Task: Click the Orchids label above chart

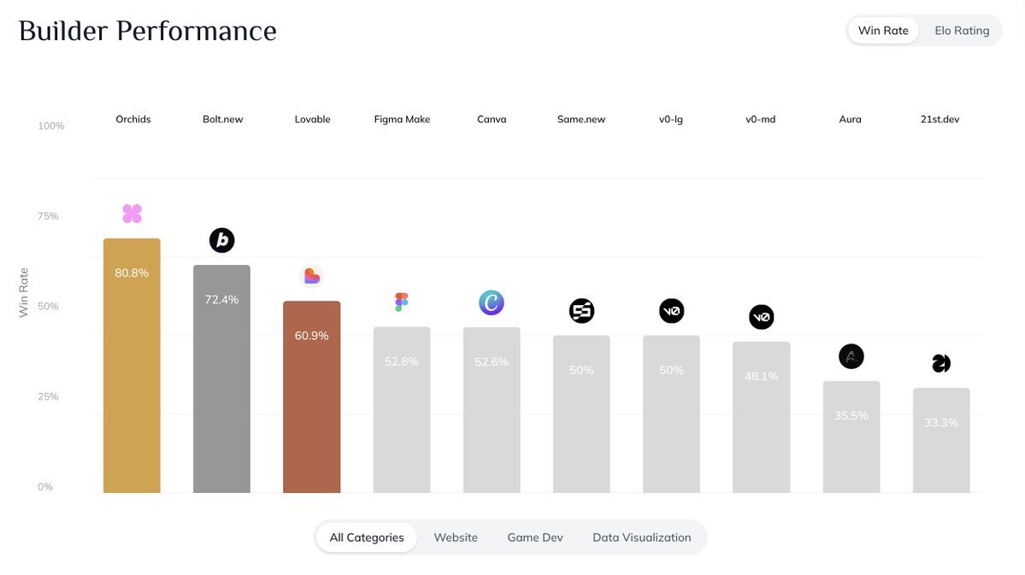Action: [133, 120]
